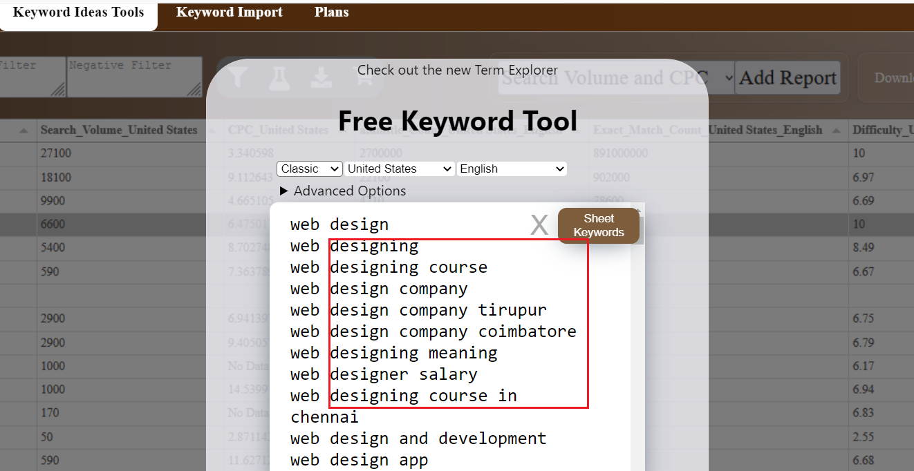Screen dimensions: 914x471
Task: Click the funnel filter icon in toolbar
Action: pos(238,78)
